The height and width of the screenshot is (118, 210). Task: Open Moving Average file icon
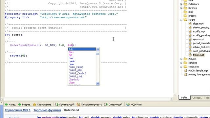185,74
